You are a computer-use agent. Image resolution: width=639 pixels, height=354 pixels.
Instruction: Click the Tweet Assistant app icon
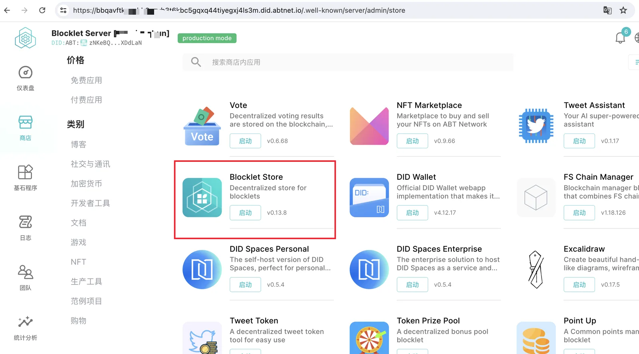(536, 126)
